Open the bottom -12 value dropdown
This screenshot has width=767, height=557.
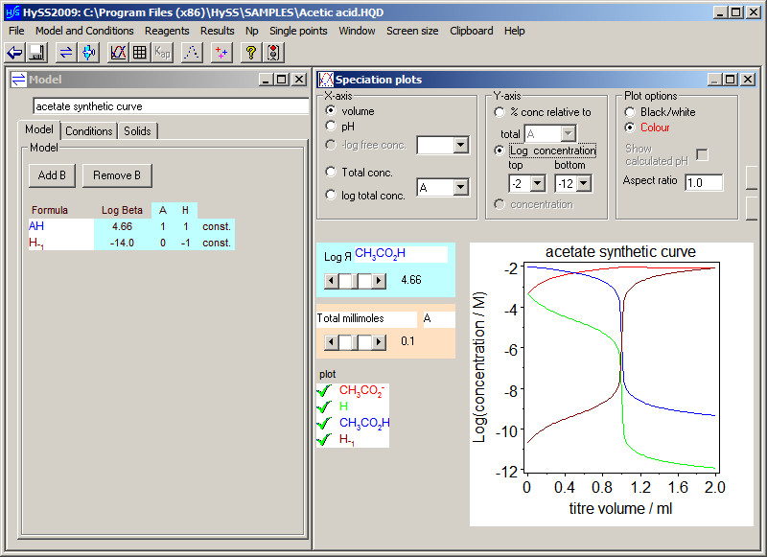pyautogui.click(x=584, y=184)
